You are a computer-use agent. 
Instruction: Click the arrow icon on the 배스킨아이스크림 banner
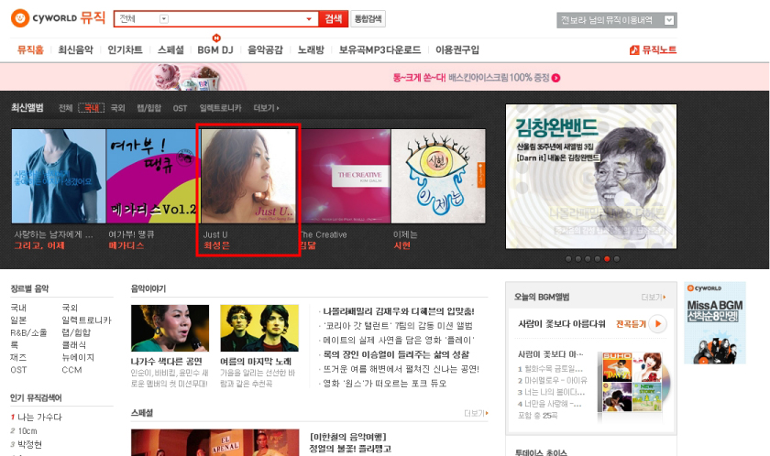pyautogui.click(x=555, y=78)
